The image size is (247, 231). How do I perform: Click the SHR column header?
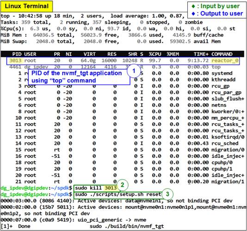(133, 54)
